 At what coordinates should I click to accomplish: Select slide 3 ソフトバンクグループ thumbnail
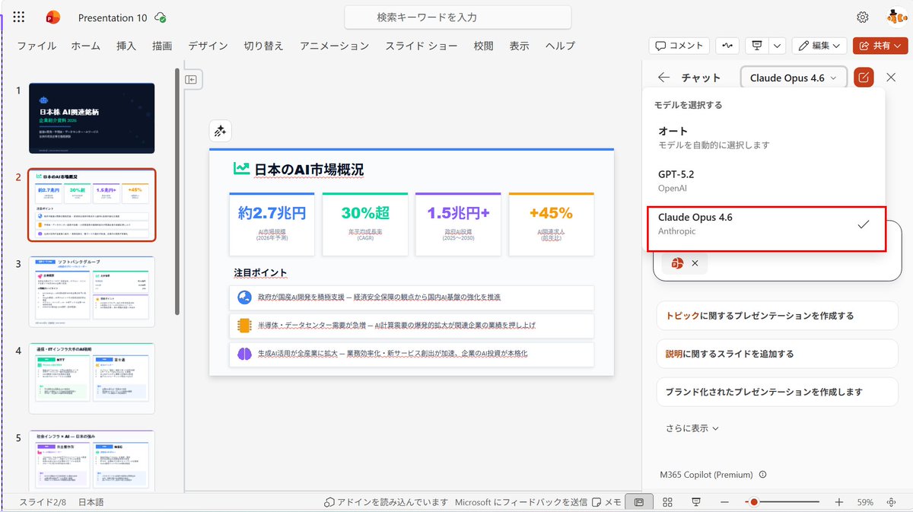91,291
